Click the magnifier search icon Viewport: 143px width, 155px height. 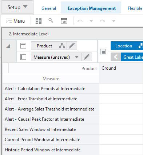coord(51,20)
